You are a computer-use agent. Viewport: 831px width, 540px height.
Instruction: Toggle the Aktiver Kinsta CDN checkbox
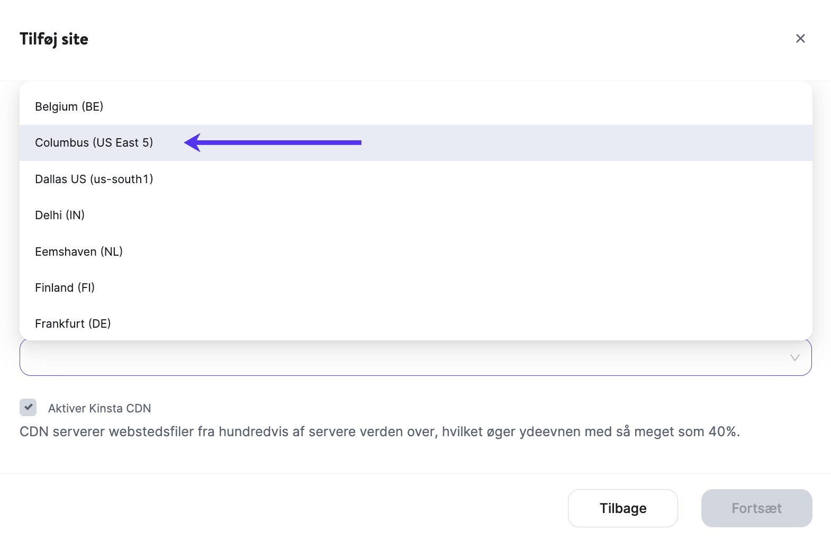[x=28, y=408]
